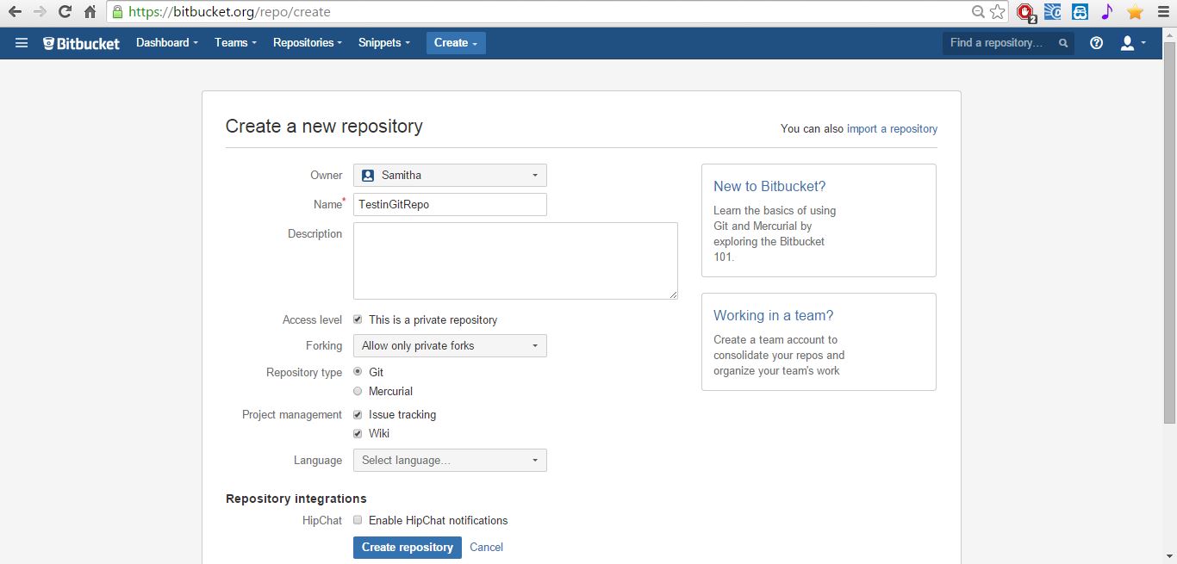The width and height of the screenshot is (1177, 564).
Task: Toggle the private repository checkbox
Action: 358,319
